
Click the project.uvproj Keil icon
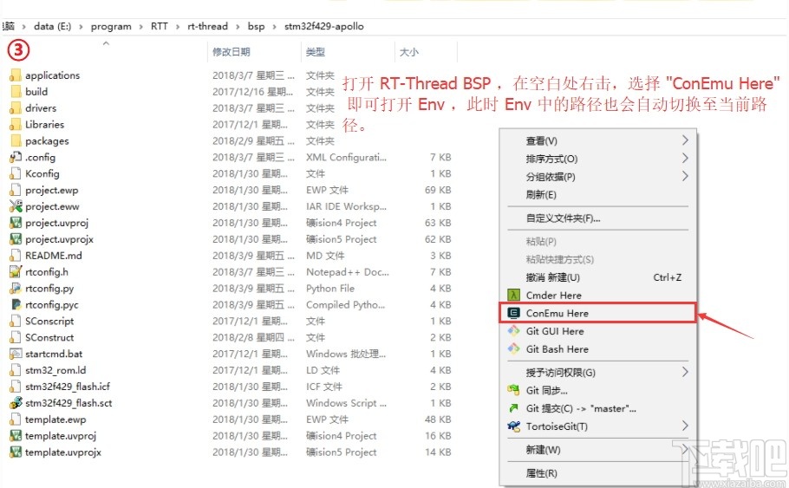point(16,223)
